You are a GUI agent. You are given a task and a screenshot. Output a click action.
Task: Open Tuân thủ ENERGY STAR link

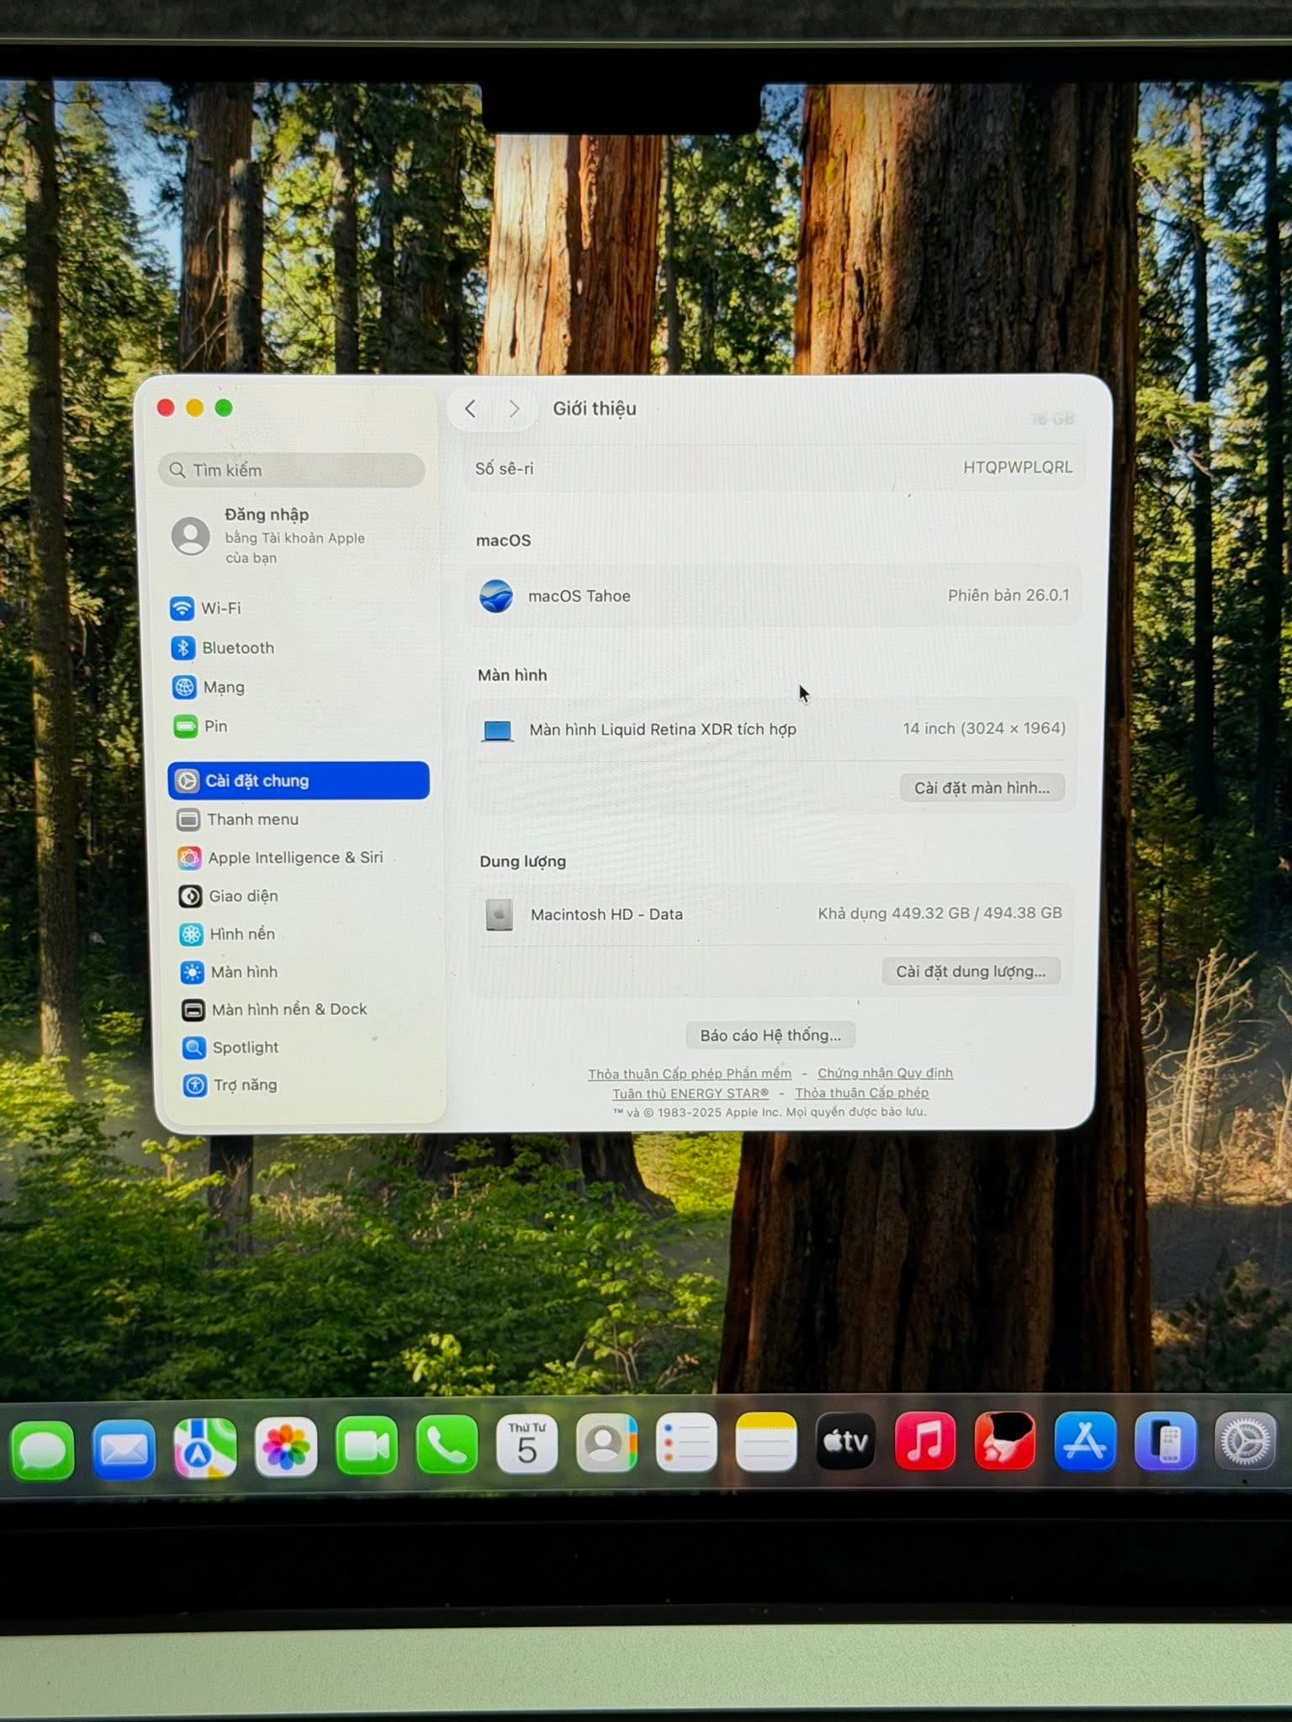click(690, 1093)
